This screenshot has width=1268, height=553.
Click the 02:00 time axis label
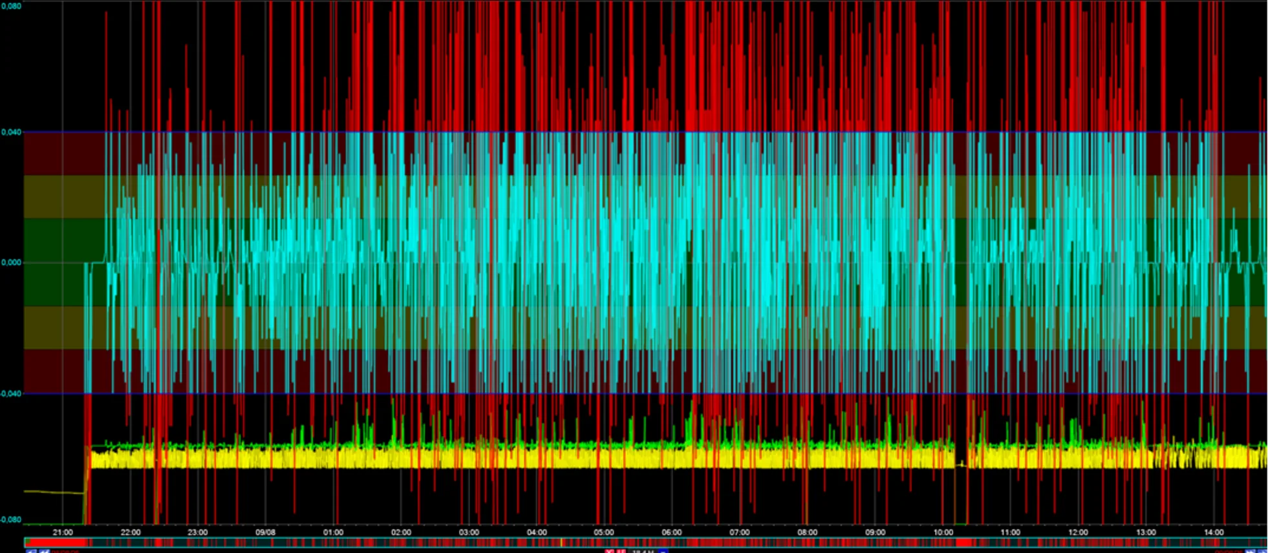pyautogui.click(x=401, y=532)
